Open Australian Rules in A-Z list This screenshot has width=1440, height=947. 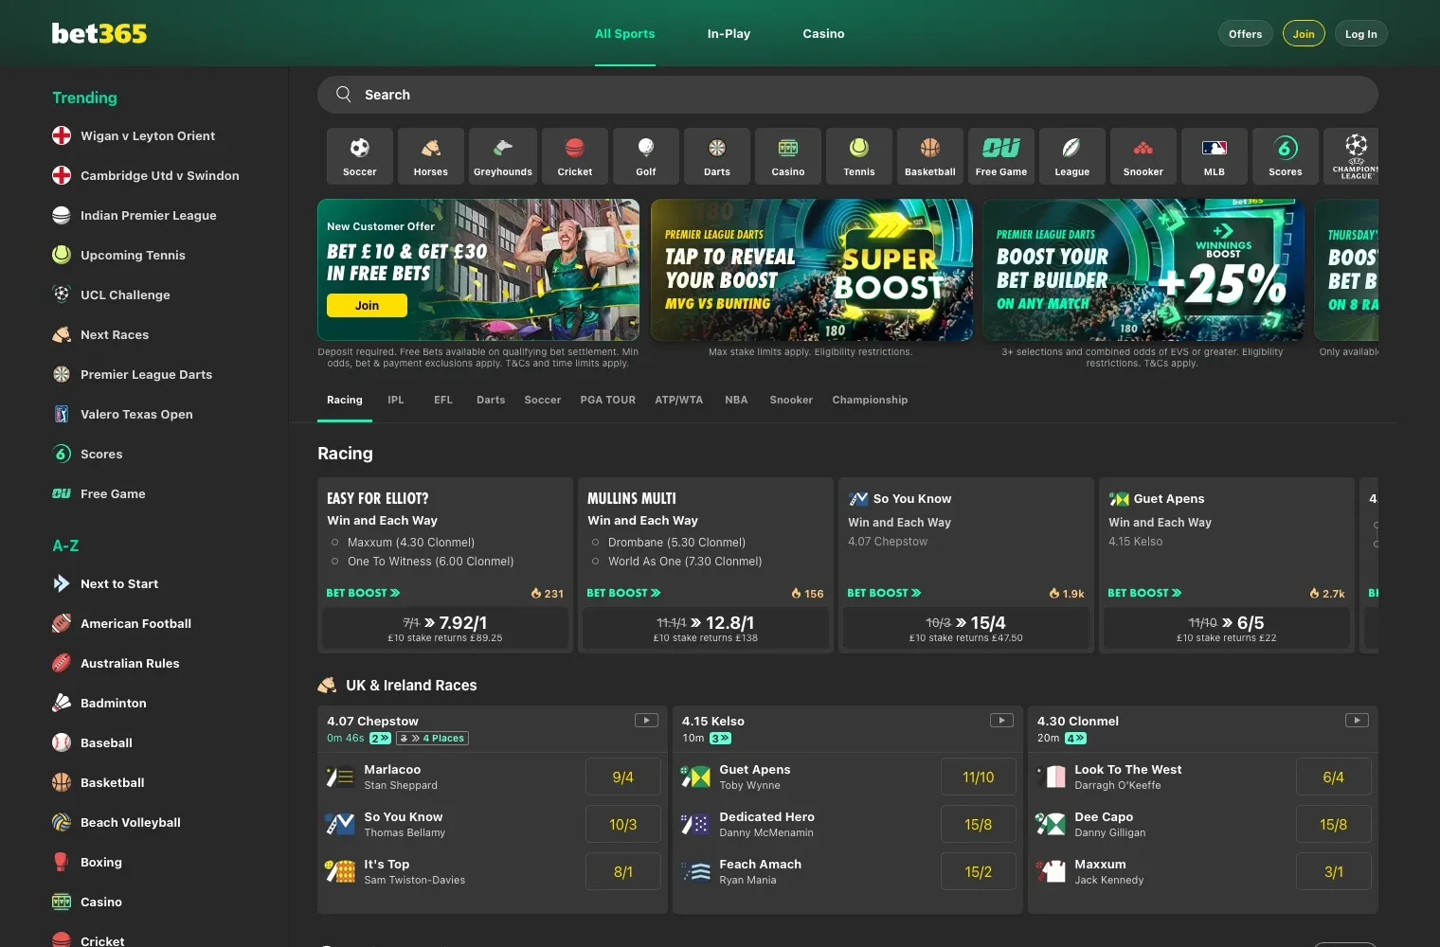click(130, 663)
